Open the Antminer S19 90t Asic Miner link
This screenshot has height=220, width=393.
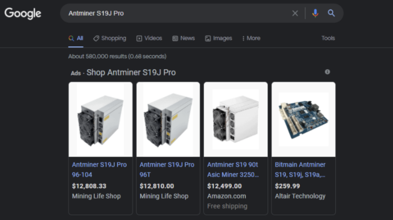[233, 169]
